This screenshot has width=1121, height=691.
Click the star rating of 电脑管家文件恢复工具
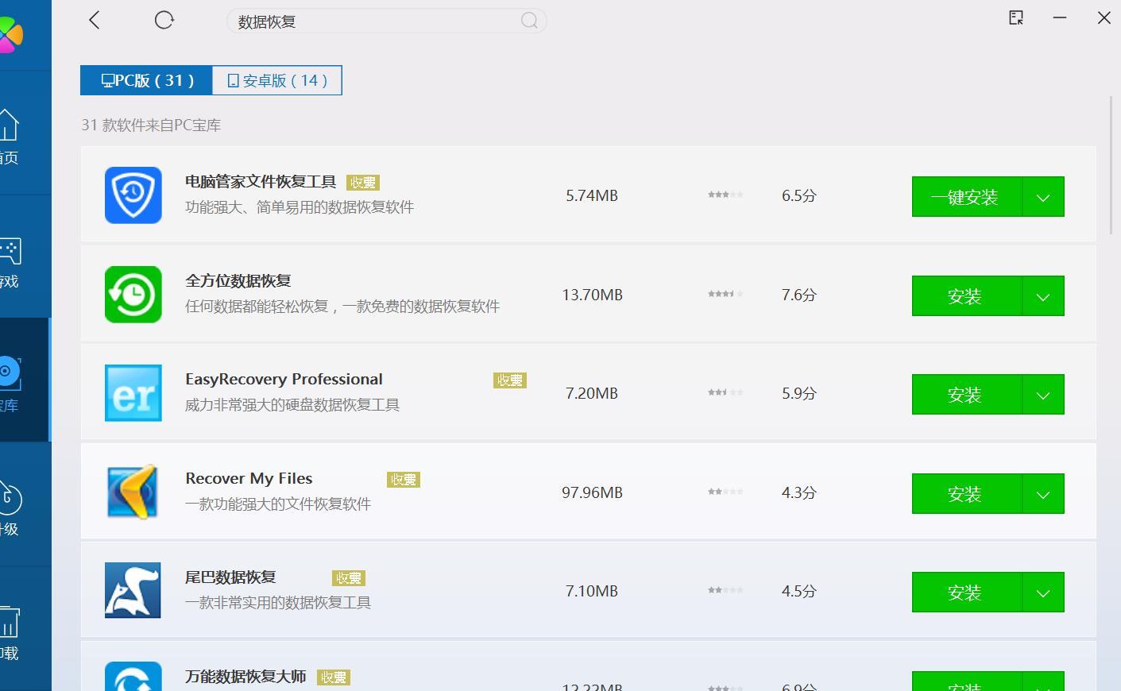coord(725,195)
